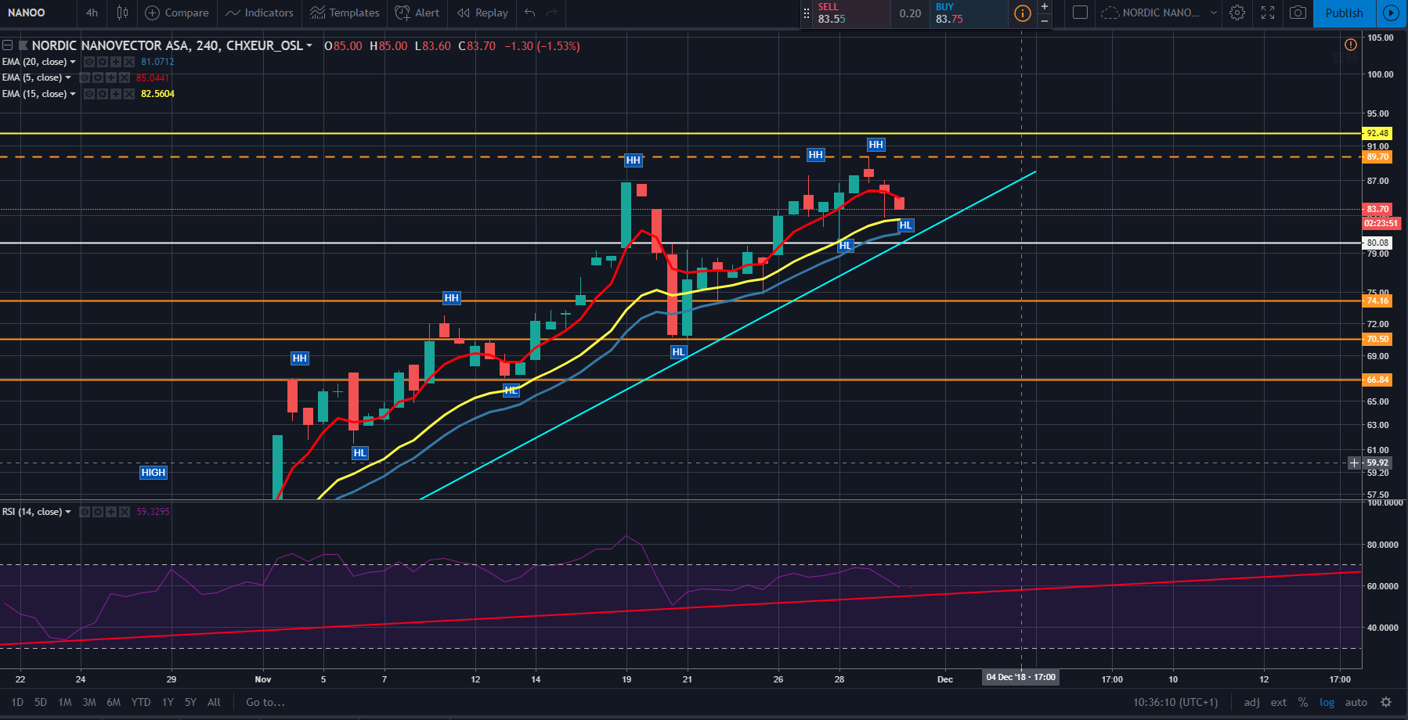Remove EMA 20 indicator with X icon
The height and width of the screenshot is (720, 1408).
pyautogui.click(x=129, y=62)
